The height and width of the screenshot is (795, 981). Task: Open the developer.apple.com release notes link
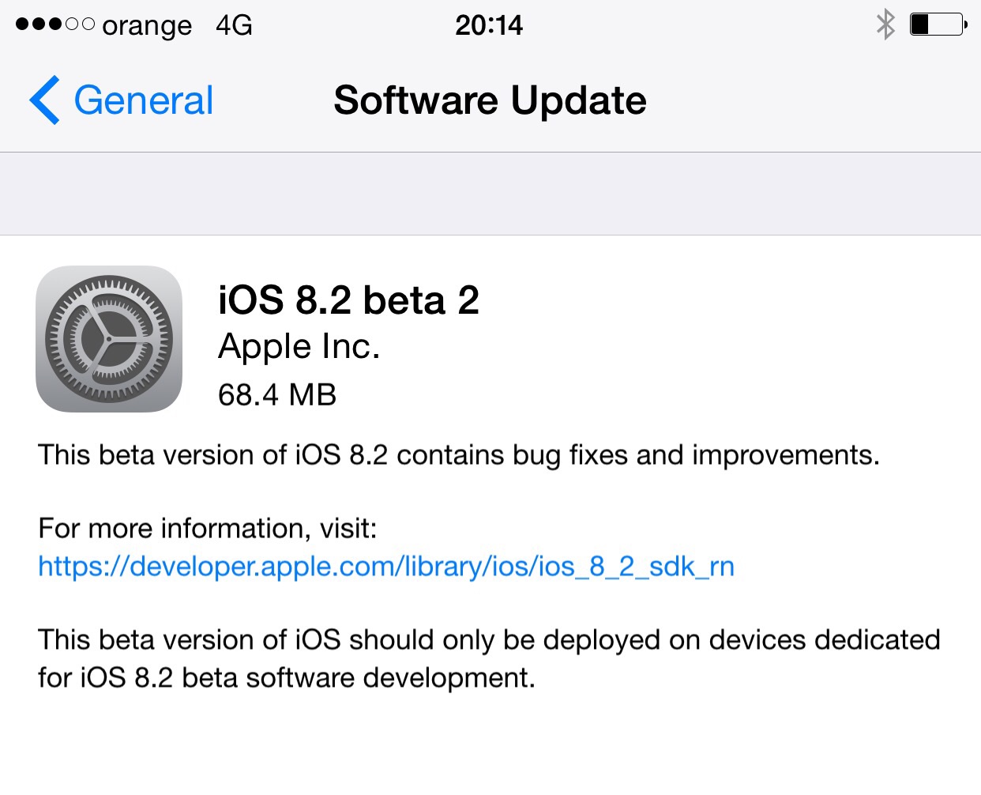click(x=386, y=567)
